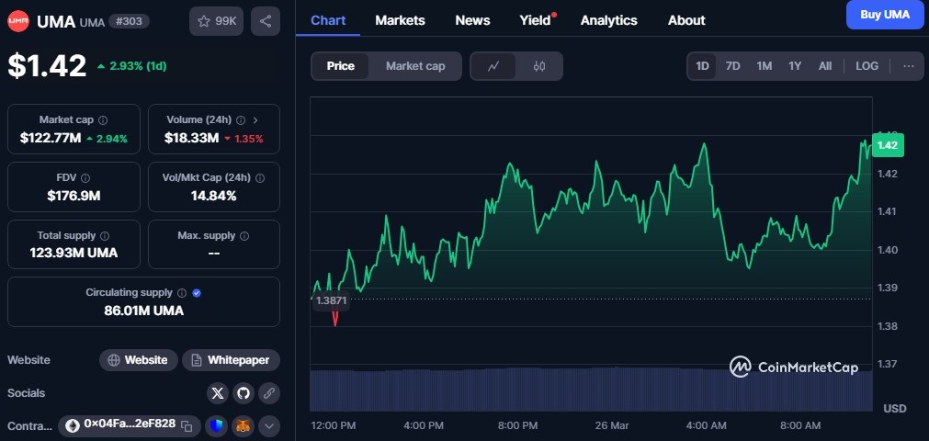Click the 14.84% Vol/Mkt Cap value
The image size is (929, 441).
click(x=214, y=196)
